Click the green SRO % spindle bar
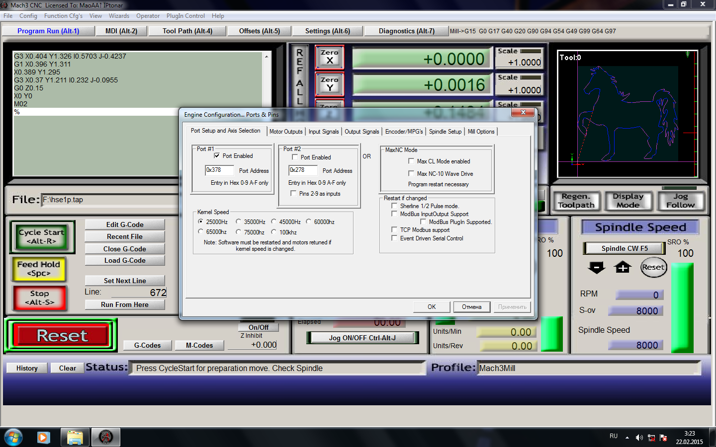The width and height of the screenshot is (716, 447). point(682,308)
